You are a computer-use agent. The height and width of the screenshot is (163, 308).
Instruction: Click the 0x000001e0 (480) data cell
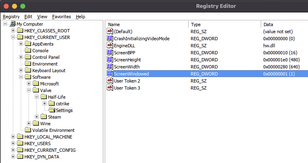pos(281,60)
